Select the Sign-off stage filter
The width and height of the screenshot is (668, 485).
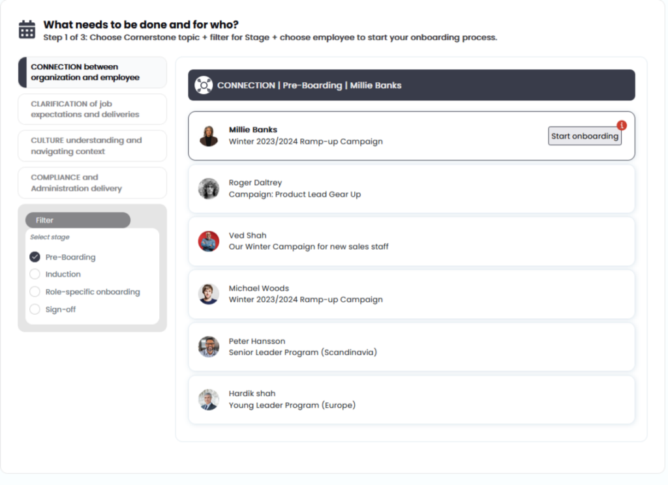pos(35,310)
